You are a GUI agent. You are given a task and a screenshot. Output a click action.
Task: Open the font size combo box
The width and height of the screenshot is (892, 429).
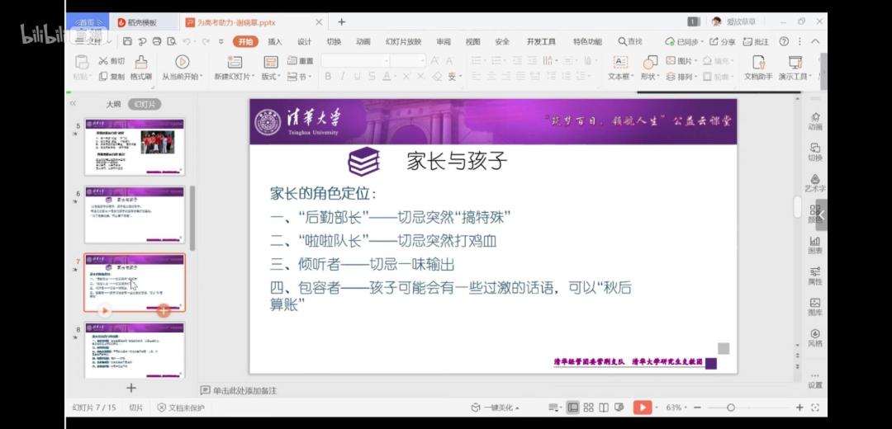[x=408, y=61]
